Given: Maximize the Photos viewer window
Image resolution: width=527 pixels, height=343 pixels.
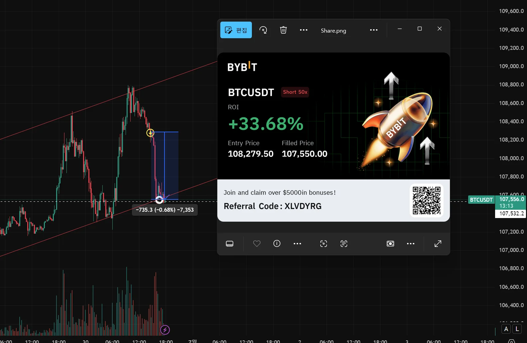Looking at the screenshot, I should click(x=420, y=29).
